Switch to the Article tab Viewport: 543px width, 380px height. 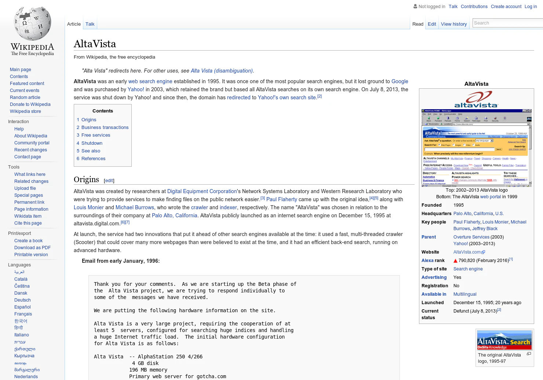click(x=74, y=24)
